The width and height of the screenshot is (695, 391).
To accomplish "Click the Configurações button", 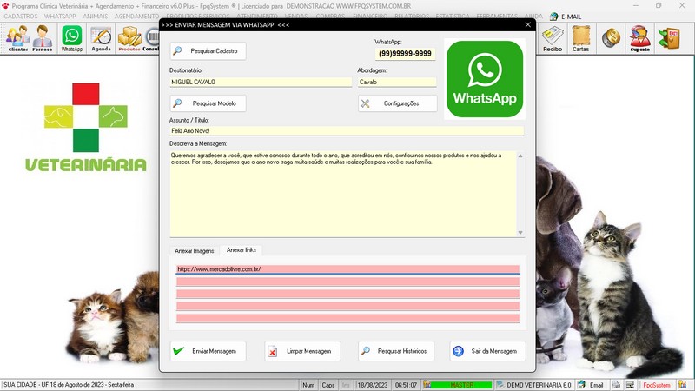I will [x=396, y=103].
